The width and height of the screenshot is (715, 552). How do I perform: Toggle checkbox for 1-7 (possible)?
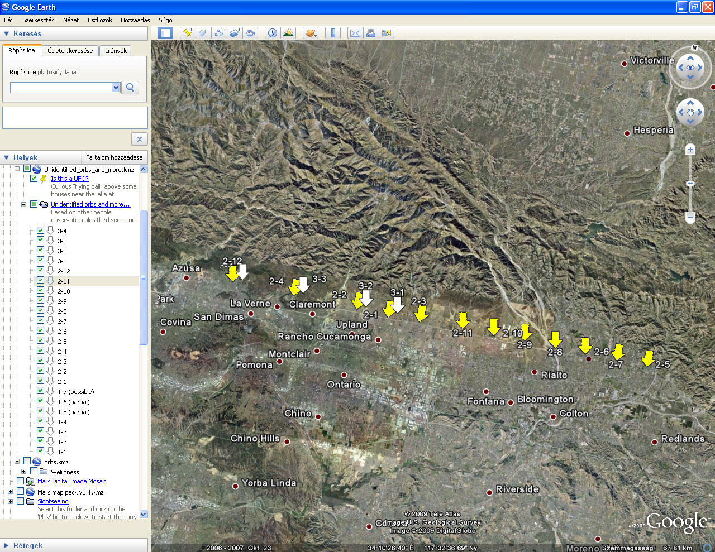point(40,391)
